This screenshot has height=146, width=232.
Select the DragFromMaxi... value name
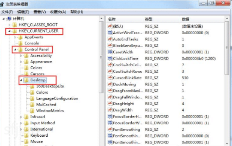[x=128, y=91]
